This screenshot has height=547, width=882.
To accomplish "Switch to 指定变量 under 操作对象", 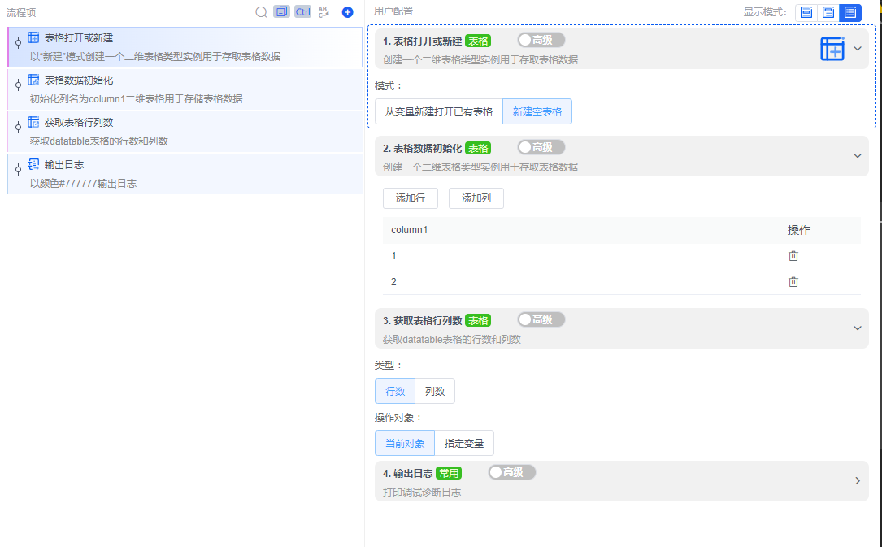I will 465,443.
